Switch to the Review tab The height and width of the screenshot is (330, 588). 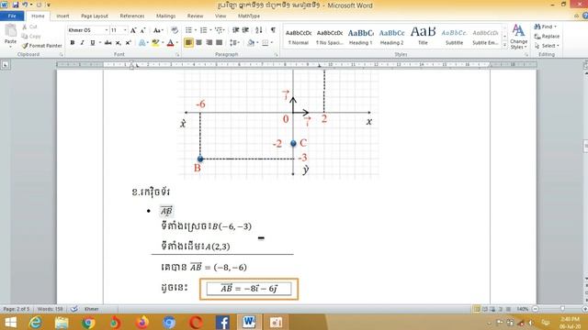[x=195, y=16]
